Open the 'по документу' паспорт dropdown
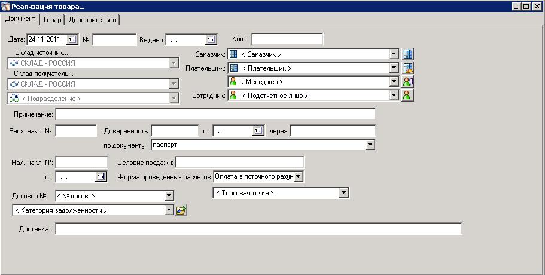Viewport: 545px width, 275px height. 370,145
